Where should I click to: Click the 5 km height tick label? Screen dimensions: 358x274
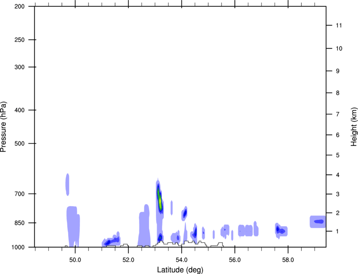tap(338, 156)
